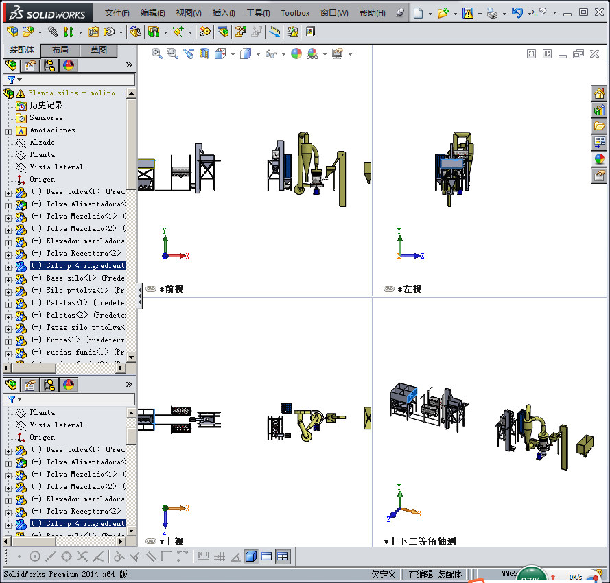
Task: Click the 装配体 tab
Action: (x=22, y=50)
